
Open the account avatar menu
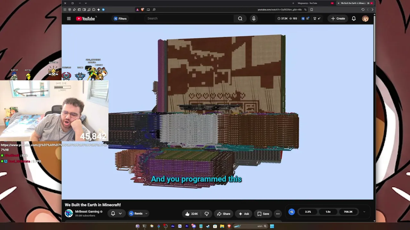(x=365, y=19)
